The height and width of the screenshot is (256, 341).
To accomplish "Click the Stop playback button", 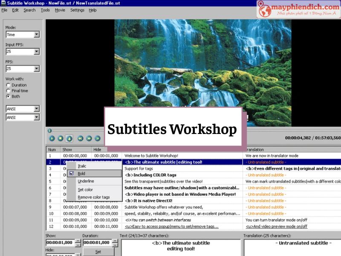I will (x=61, y=138).
